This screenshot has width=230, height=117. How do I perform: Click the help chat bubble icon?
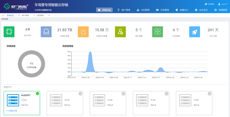point(206,4)
